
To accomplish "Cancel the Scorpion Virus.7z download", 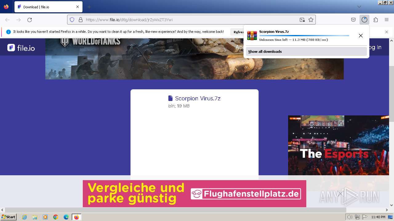I will [361, 36].
